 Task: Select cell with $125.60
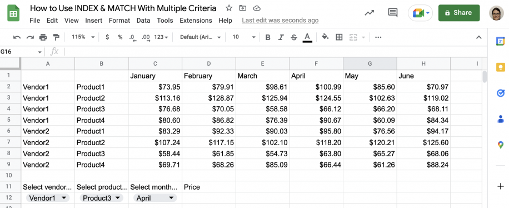coord(423,142)
